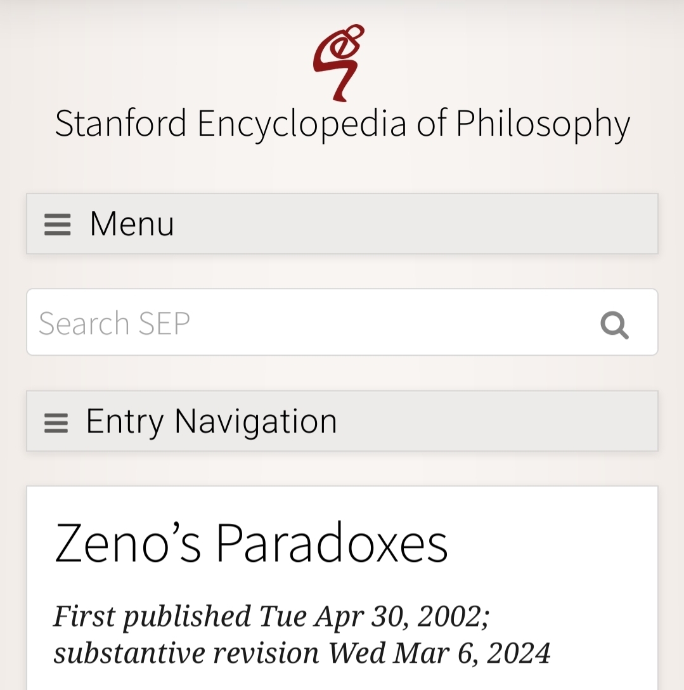This screenshot has width=684, height=690.
Task: Click the First published Tue Apr 30, 2002 line
Action: [x=271, y=616]
